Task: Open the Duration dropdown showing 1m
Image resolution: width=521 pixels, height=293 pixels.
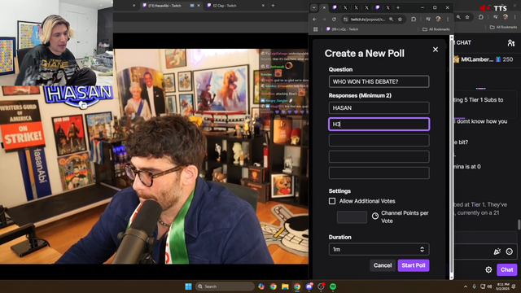Action: [379, 250]
